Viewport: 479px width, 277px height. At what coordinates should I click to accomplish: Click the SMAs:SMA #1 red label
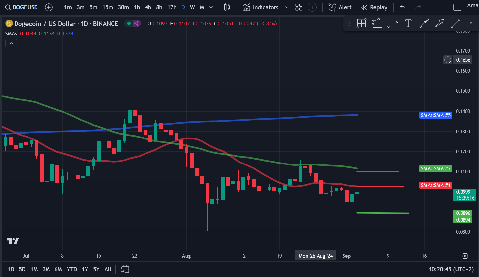pos(436,185)
